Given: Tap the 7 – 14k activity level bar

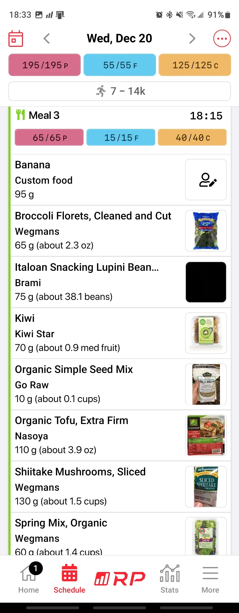Looking at the screenshot, I should pos(119,91).
